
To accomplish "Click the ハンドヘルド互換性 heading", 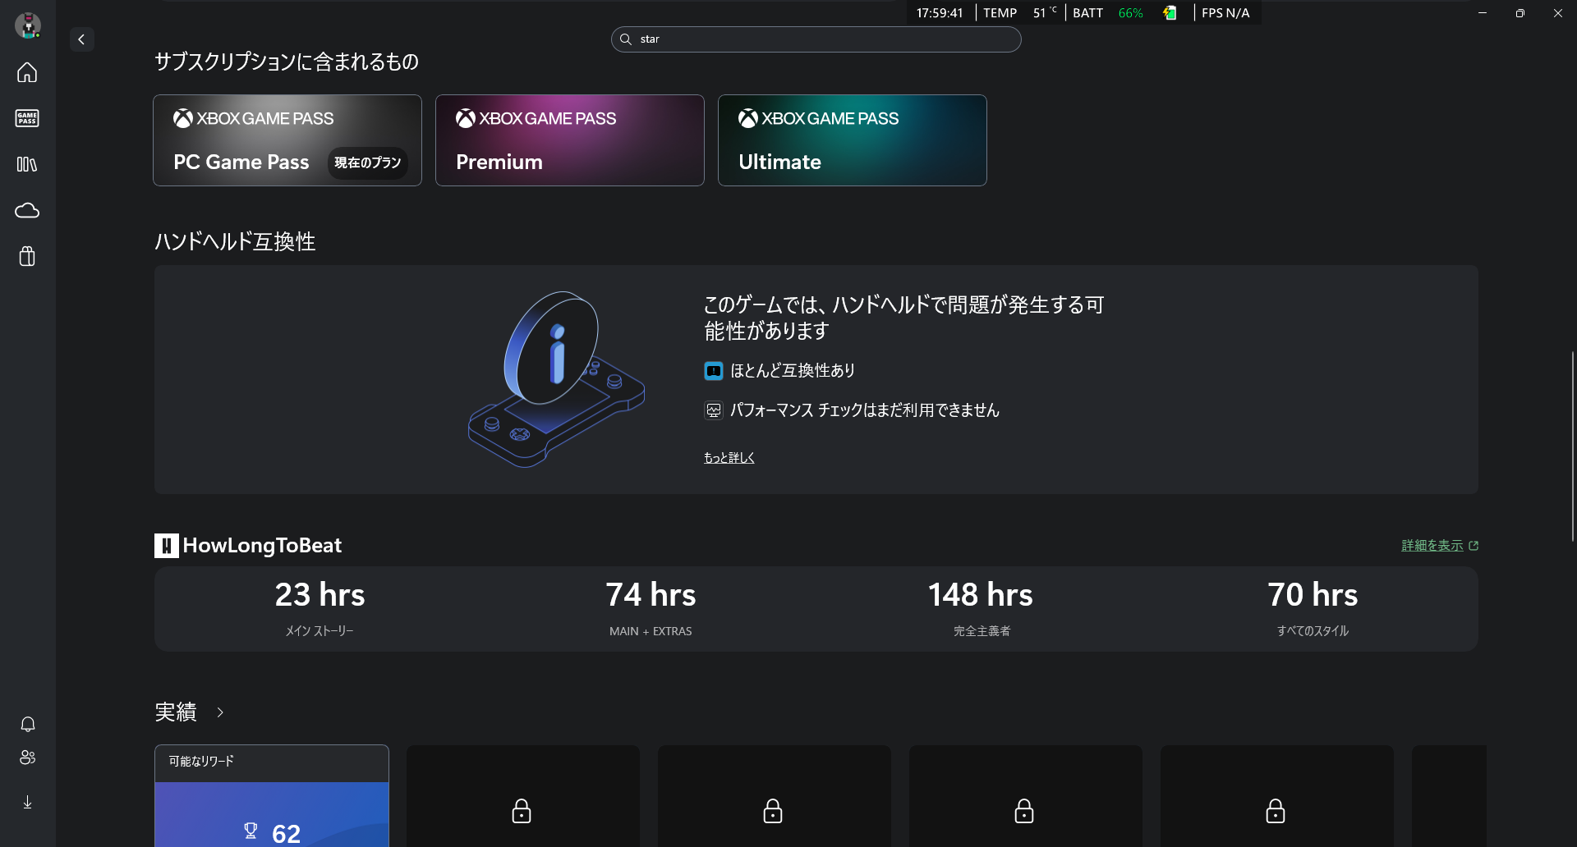I will coord(235,241).
